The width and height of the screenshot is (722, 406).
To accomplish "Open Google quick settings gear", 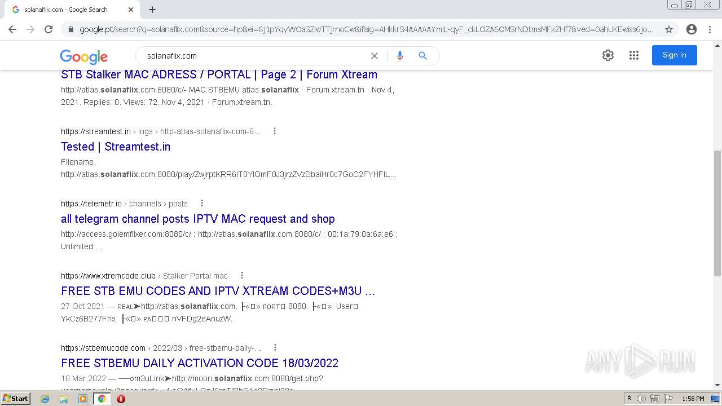I will (x=608, y=55).
